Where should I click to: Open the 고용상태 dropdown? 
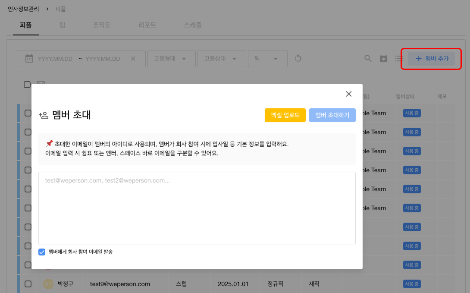tap(222, 59)
